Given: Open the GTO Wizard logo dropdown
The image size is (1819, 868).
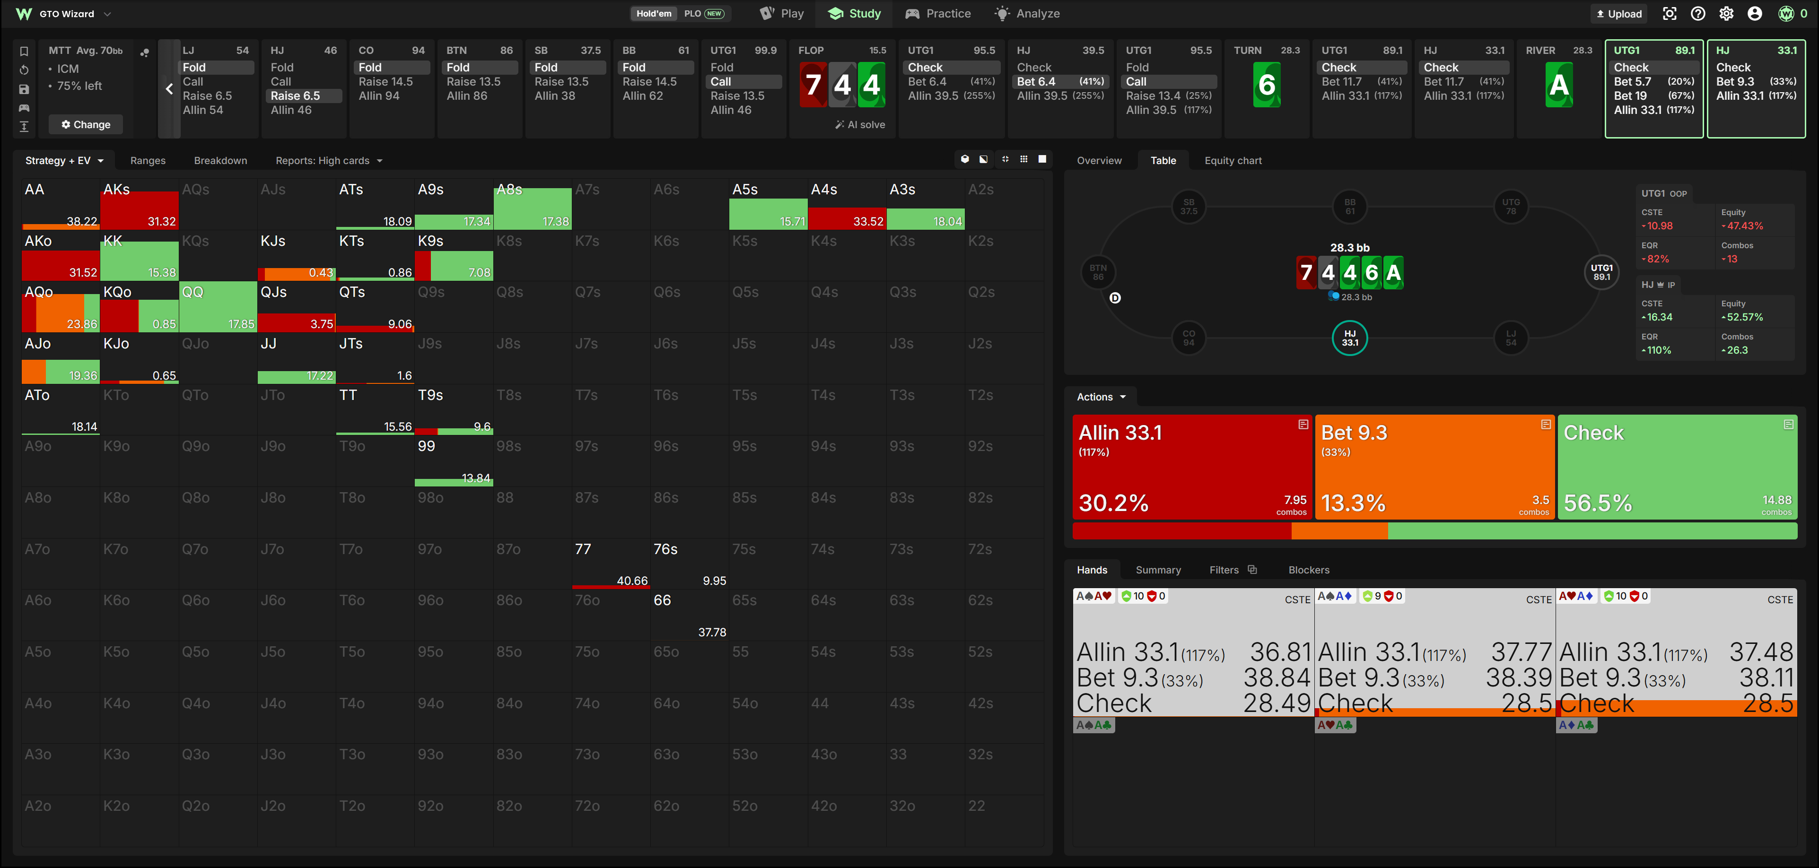Looking at the screenshot, I should (x=63, y=13).
